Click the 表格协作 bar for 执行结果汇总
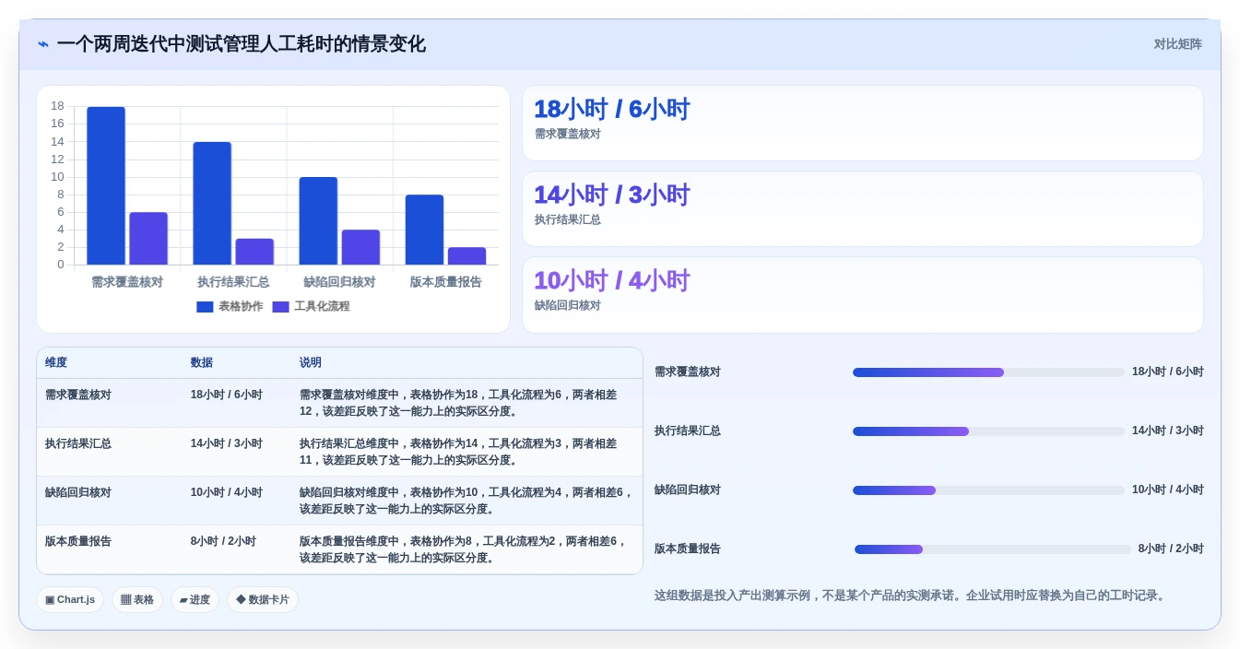Image resolution: width=1240 pixels, height=649 pixels. tap(212, 204)
